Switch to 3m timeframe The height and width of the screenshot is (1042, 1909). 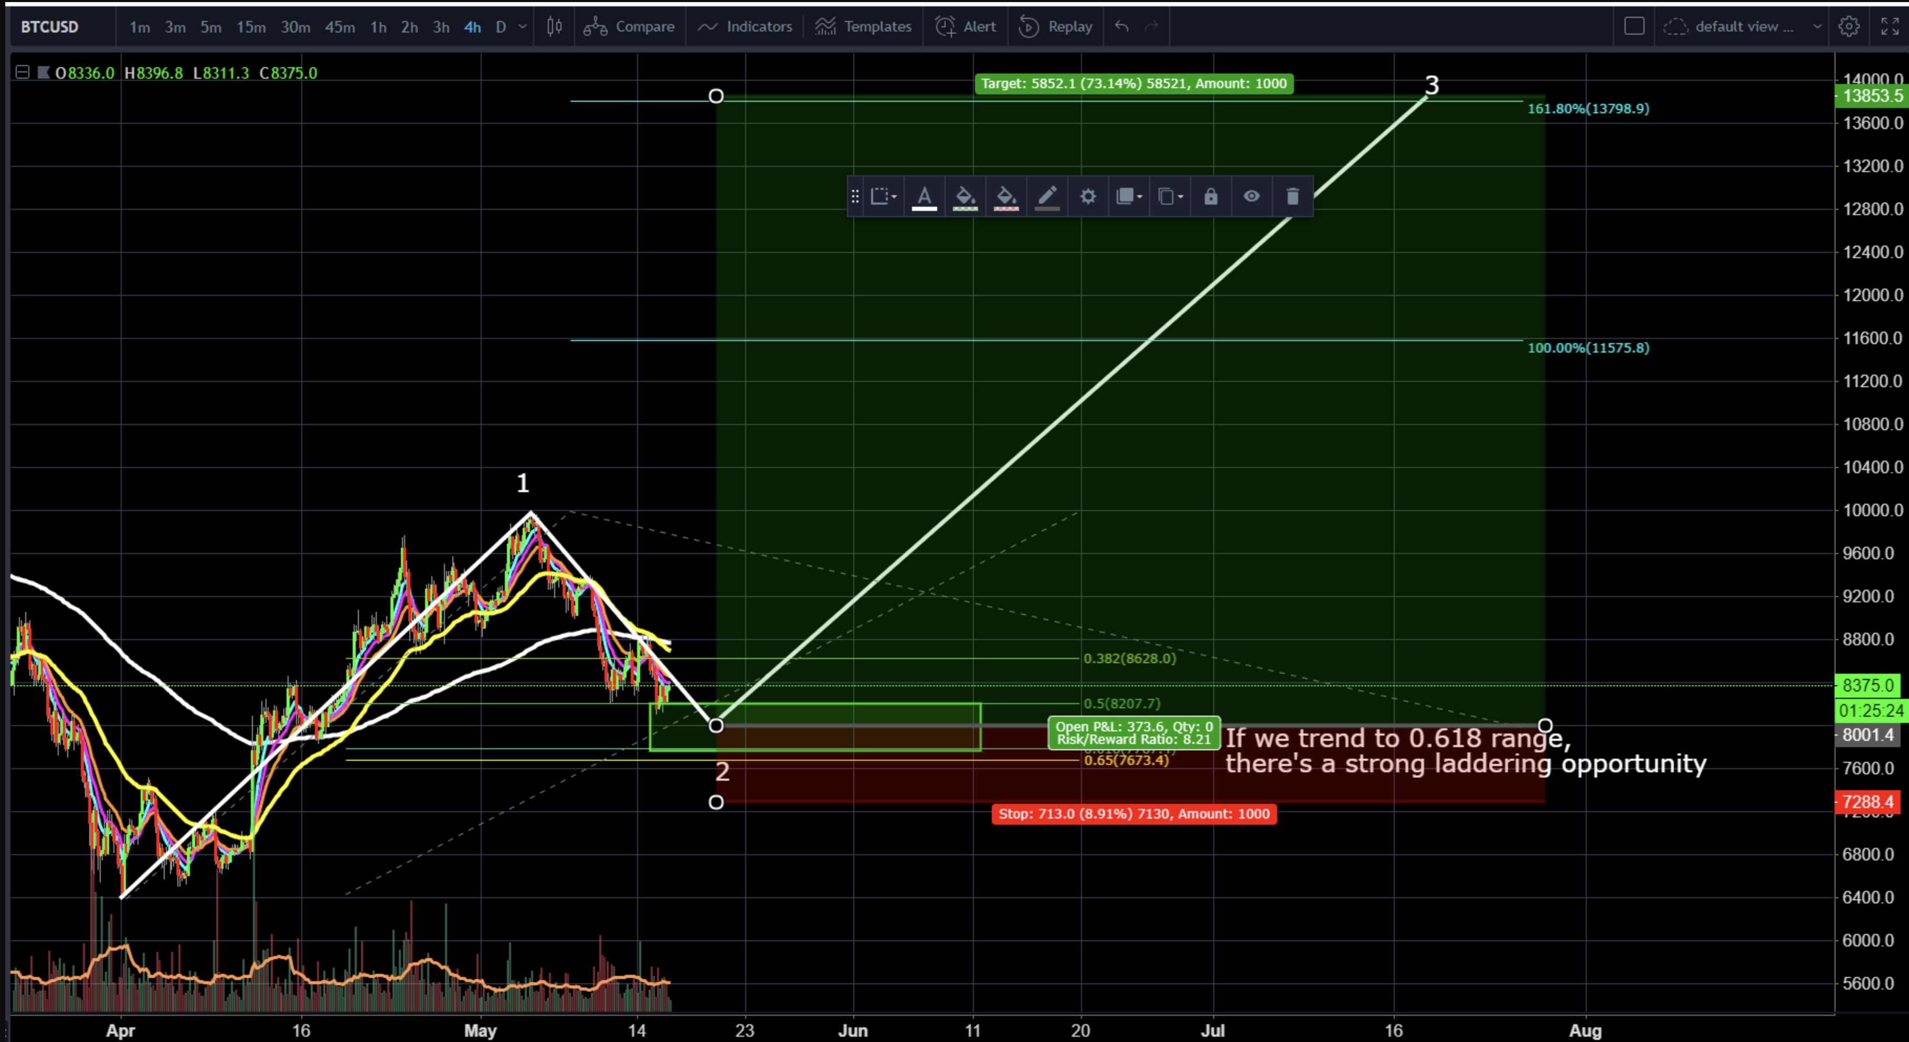[175, 27]
